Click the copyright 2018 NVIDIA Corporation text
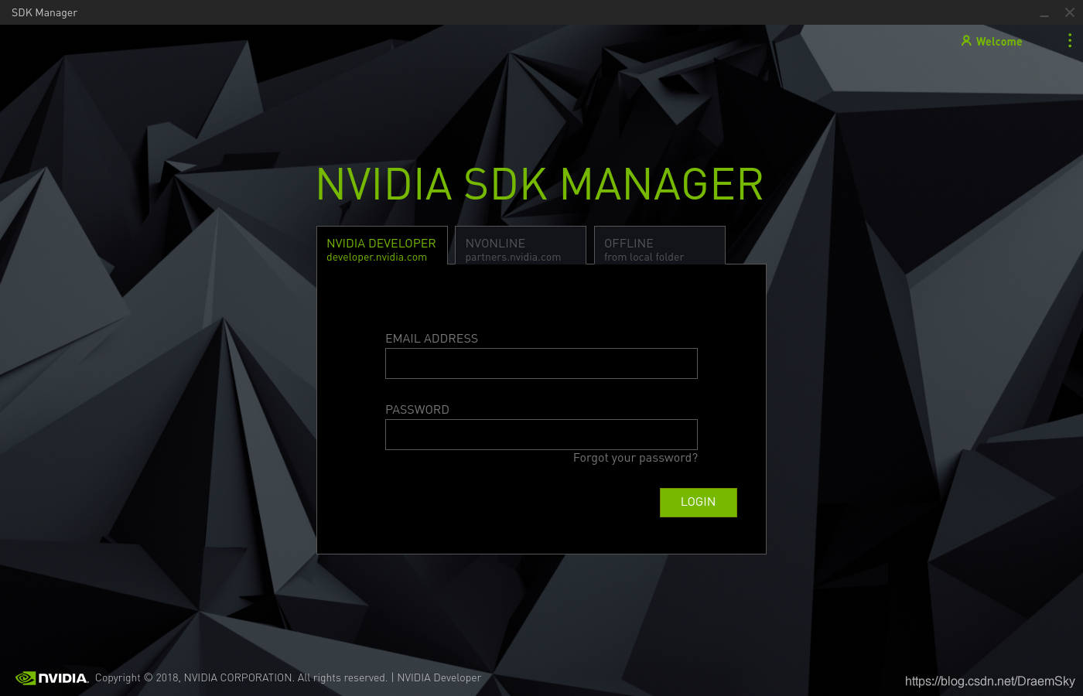The height and width of the screenshot is (696, 1083). click(x=241, y=677)
